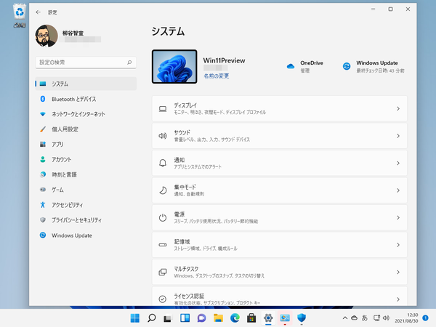Click the アプリ sidebar icon

[43, 145]
